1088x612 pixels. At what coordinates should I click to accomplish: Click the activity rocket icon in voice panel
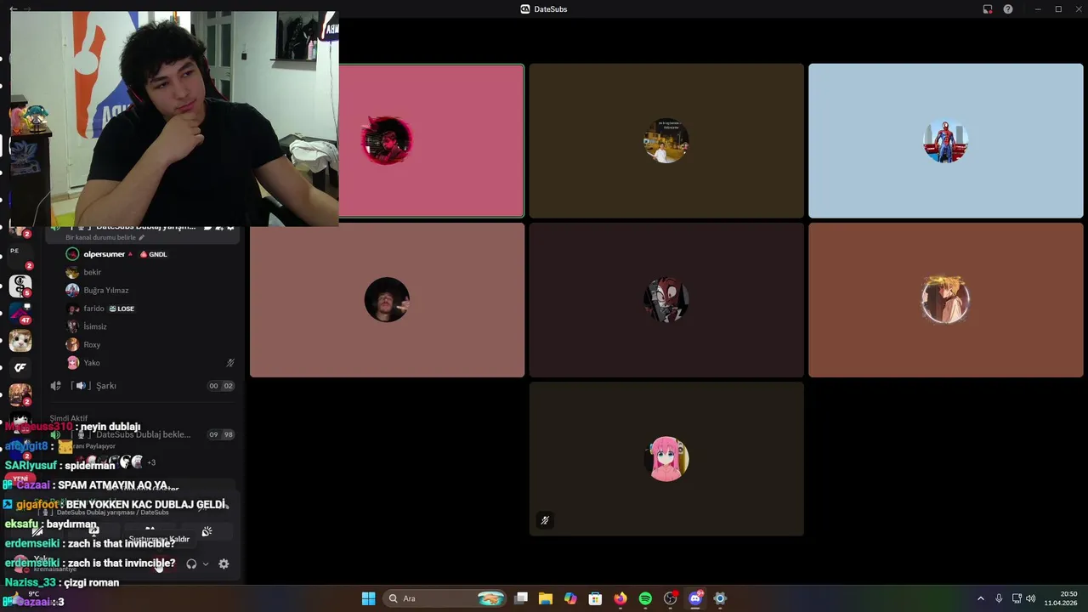(207, 532)
